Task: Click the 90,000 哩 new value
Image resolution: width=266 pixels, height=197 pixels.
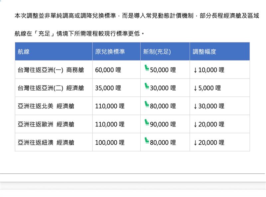Action: coord(163,124)
